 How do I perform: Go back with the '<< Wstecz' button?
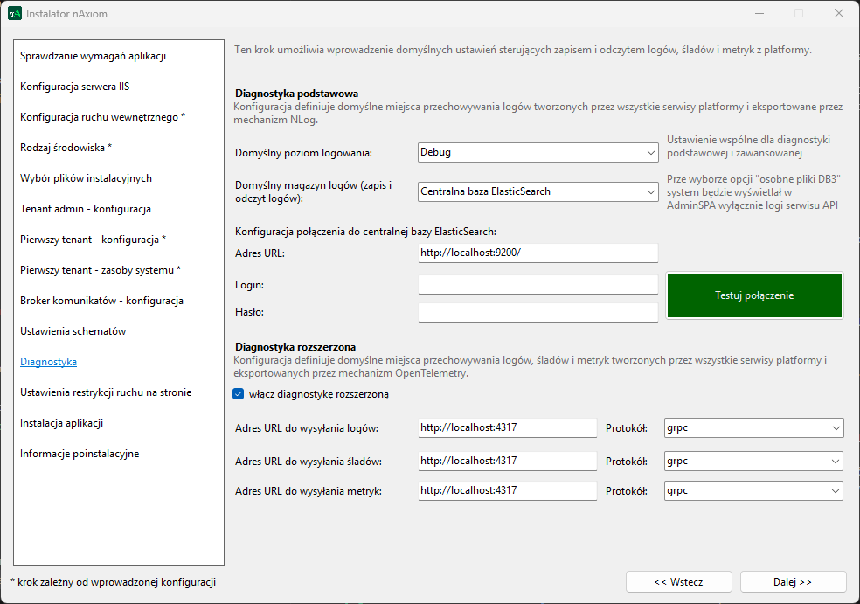pos(678,582)
